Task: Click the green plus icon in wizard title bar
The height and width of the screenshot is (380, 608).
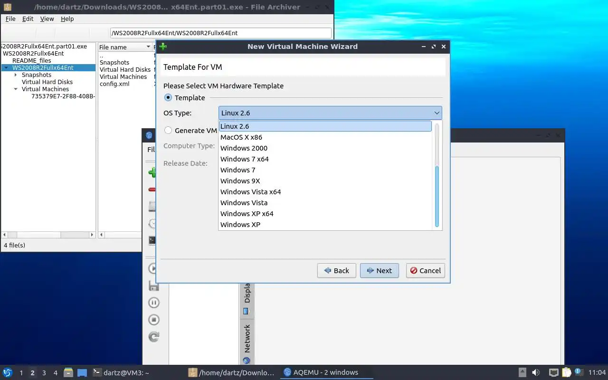Action: [163, 47]
